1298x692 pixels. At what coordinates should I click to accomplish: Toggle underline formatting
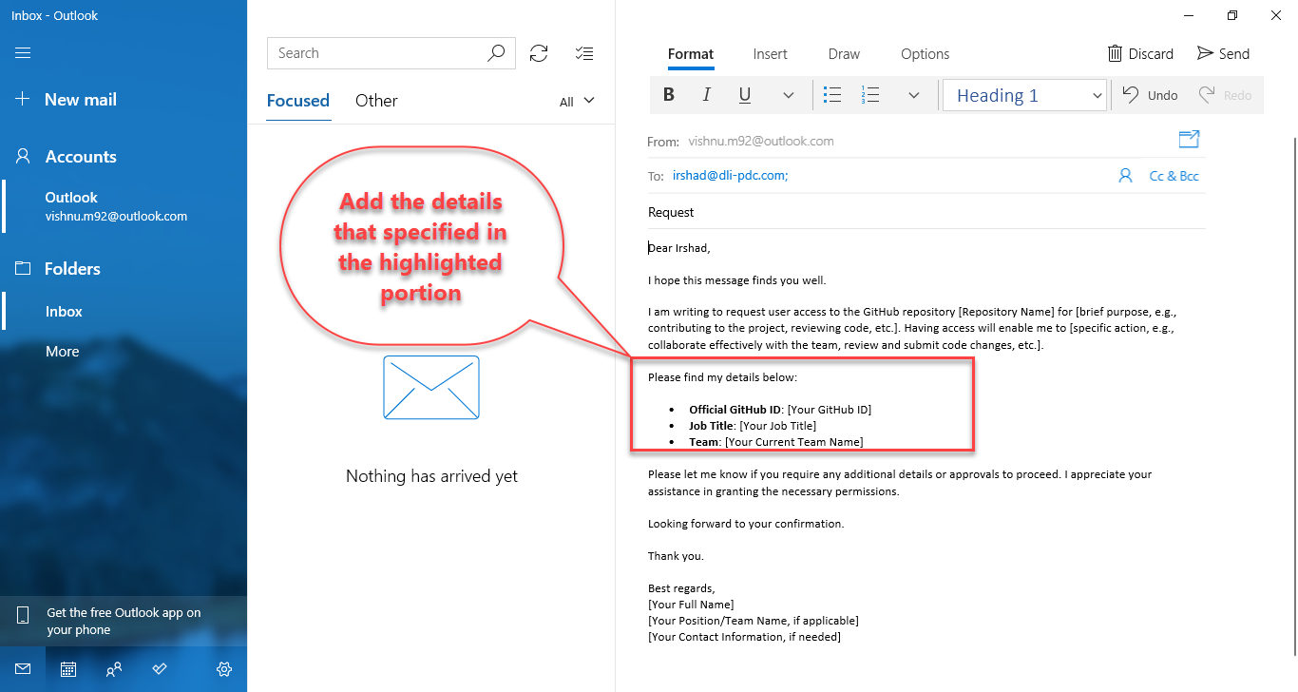tap(744, 94)
